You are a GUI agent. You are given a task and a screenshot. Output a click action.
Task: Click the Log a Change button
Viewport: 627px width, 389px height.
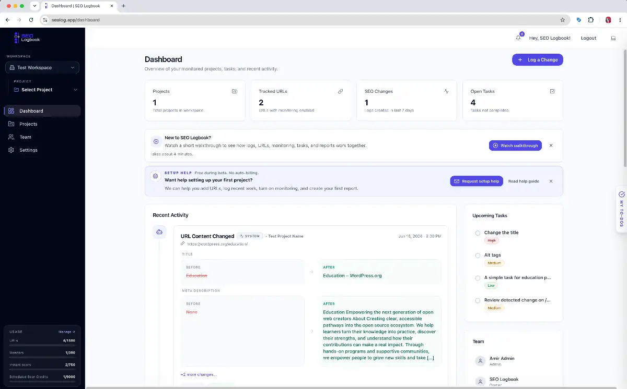pos(538,60)
